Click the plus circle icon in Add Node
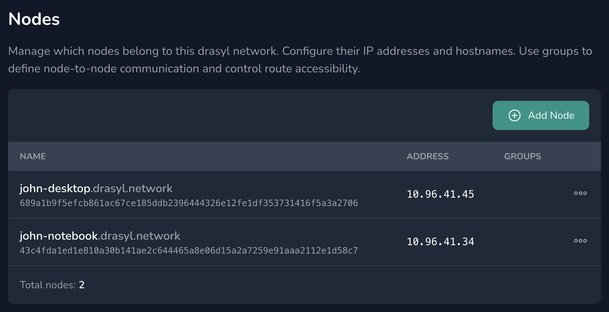609x312 pixels. (514, 115)
